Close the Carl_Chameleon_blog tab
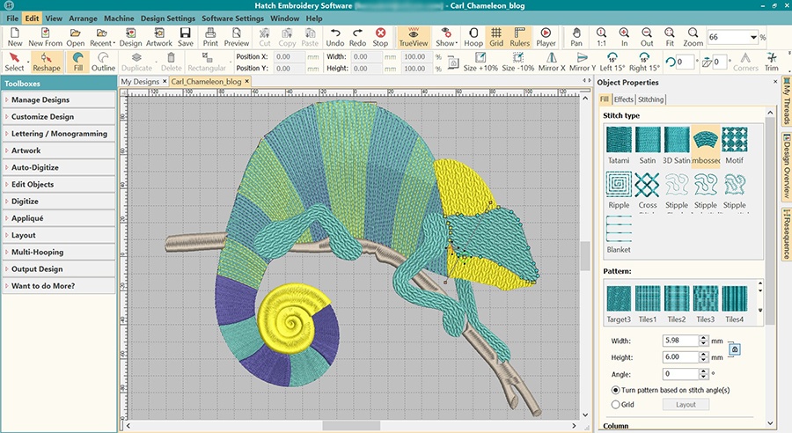 pos(249,81)
